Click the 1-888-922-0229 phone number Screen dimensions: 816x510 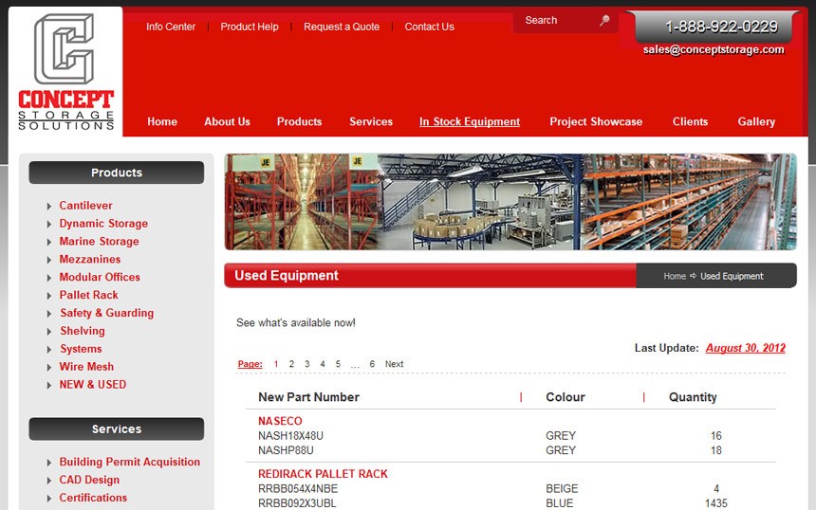[721, 27]
